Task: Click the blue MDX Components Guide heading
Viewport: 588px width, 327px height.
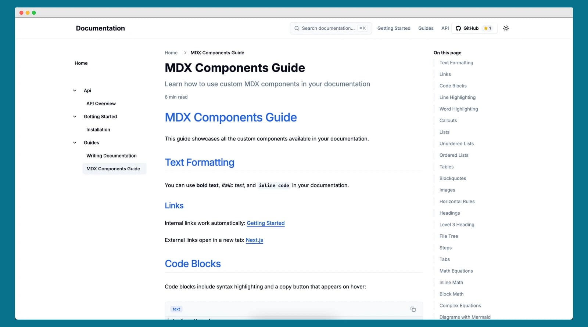Action: pos(231,117)
